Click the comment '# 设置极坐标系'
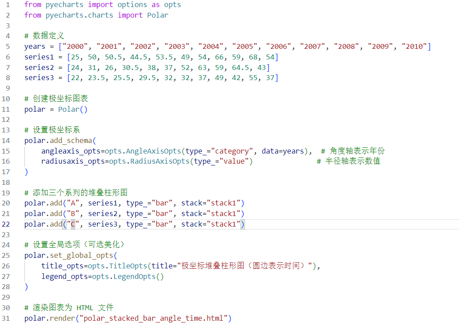This screenshot has height=326, width=459. 52,130
